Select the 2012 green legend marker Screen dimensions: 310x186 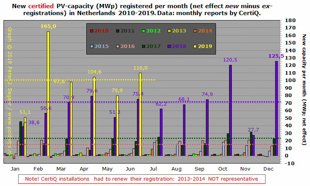(144, 31)
